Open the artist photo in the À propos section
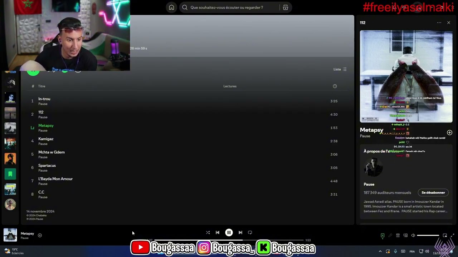Viewport: 458px width, 257px height. pyautogui.click(x=373, y=167)
